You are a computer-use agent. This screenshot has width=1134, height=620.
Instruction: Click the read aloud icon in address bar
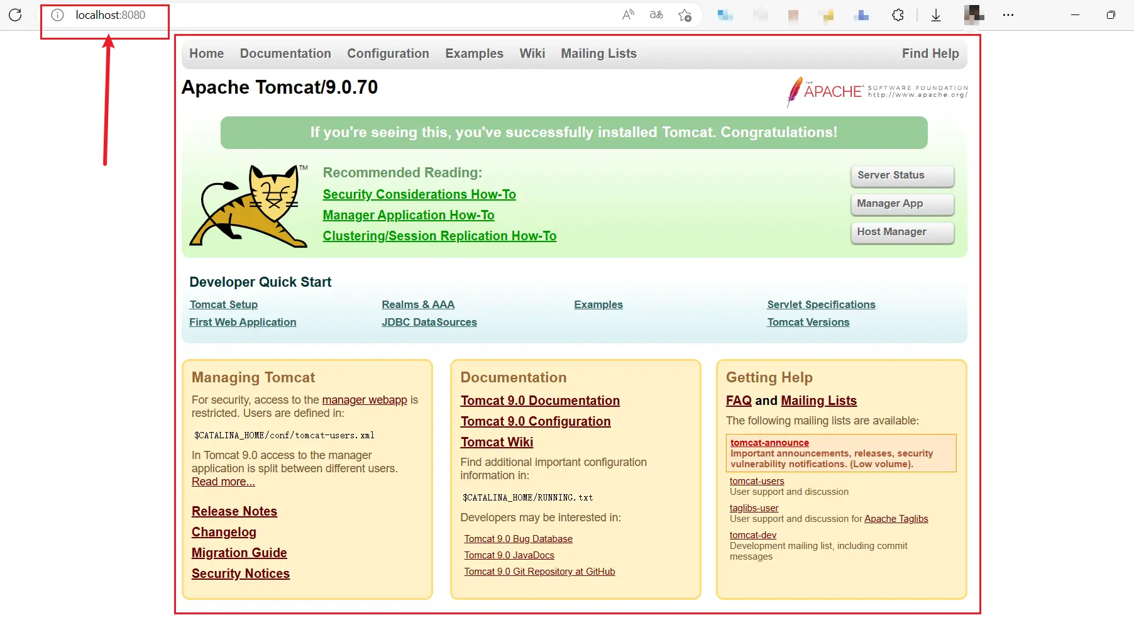(628, 15)
